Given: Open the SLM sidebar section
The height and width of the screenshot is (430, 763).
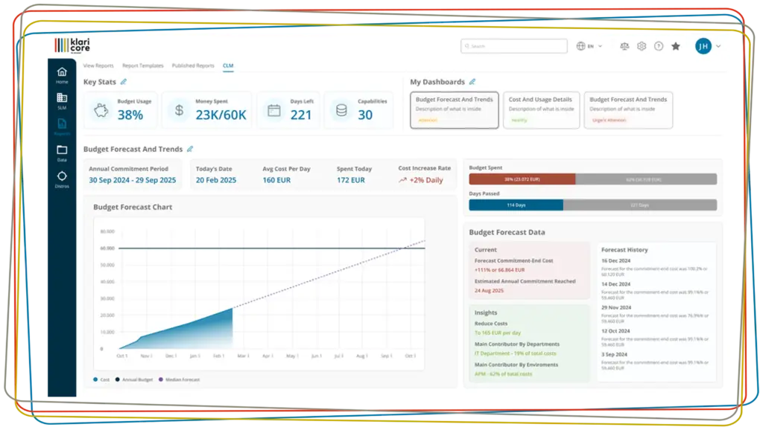Looking at the screenshot, I should click(x=62, y=97).
